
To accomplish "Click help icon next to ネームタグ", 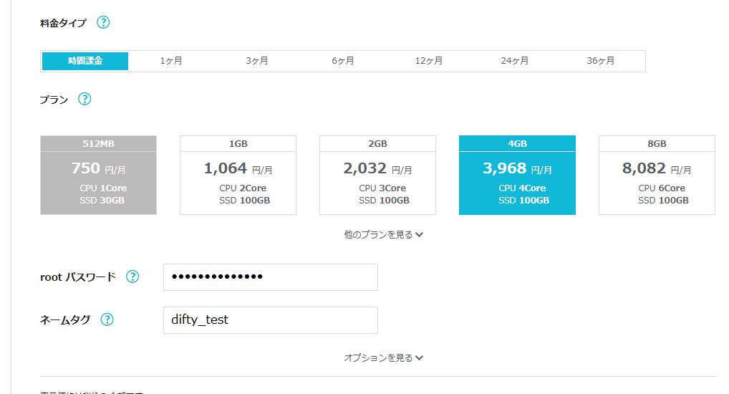I will [107, 319].
